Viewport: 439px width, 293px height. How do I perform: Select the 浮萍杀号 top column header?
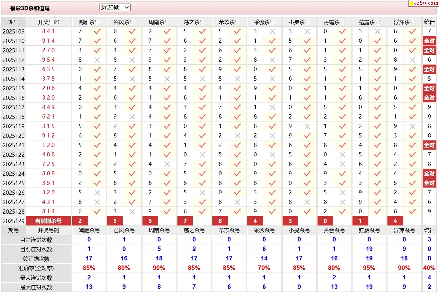(x=404, y=22)
